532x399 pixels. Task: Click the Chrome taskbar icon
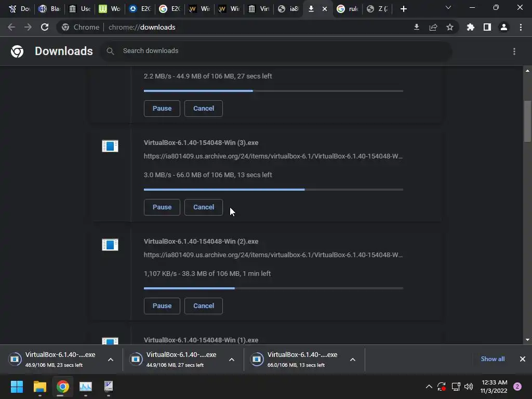[62, 387]
